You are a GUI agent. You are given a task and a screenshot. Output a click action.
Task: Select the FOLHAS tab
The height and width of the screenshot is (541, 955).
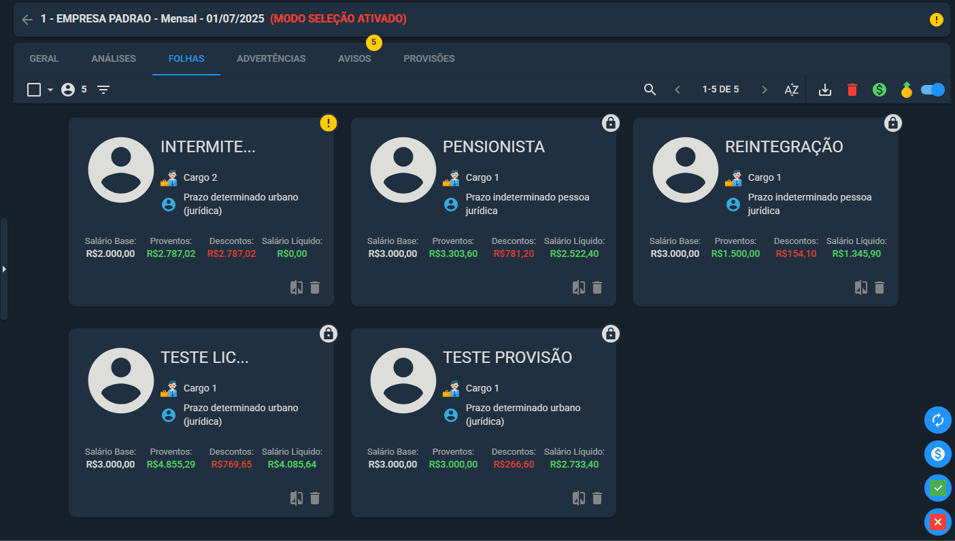(186, 58)
